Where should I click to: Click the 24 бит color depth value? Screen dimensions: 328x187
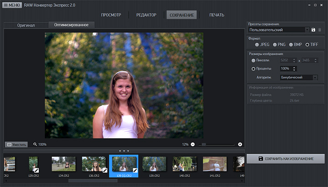pos(295,101)
